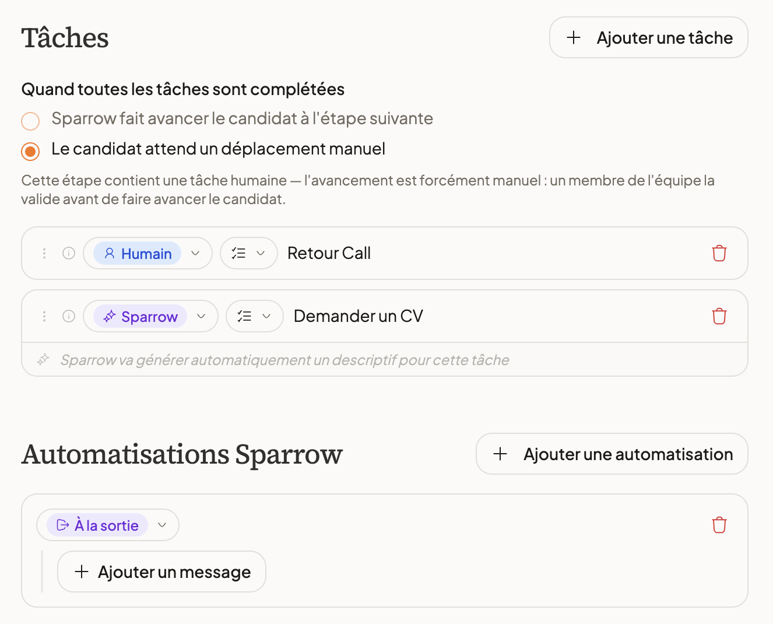The image size is (773, 624).
Task: Grab the drag handle of Retour Call
Action: (x=44, y=253)
